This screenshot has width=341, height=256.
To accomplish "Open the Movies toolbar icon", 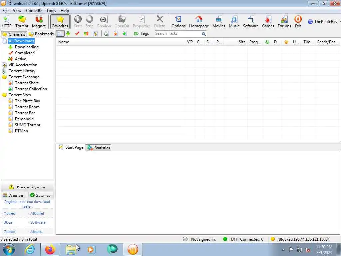I will [x=218, y=22].
